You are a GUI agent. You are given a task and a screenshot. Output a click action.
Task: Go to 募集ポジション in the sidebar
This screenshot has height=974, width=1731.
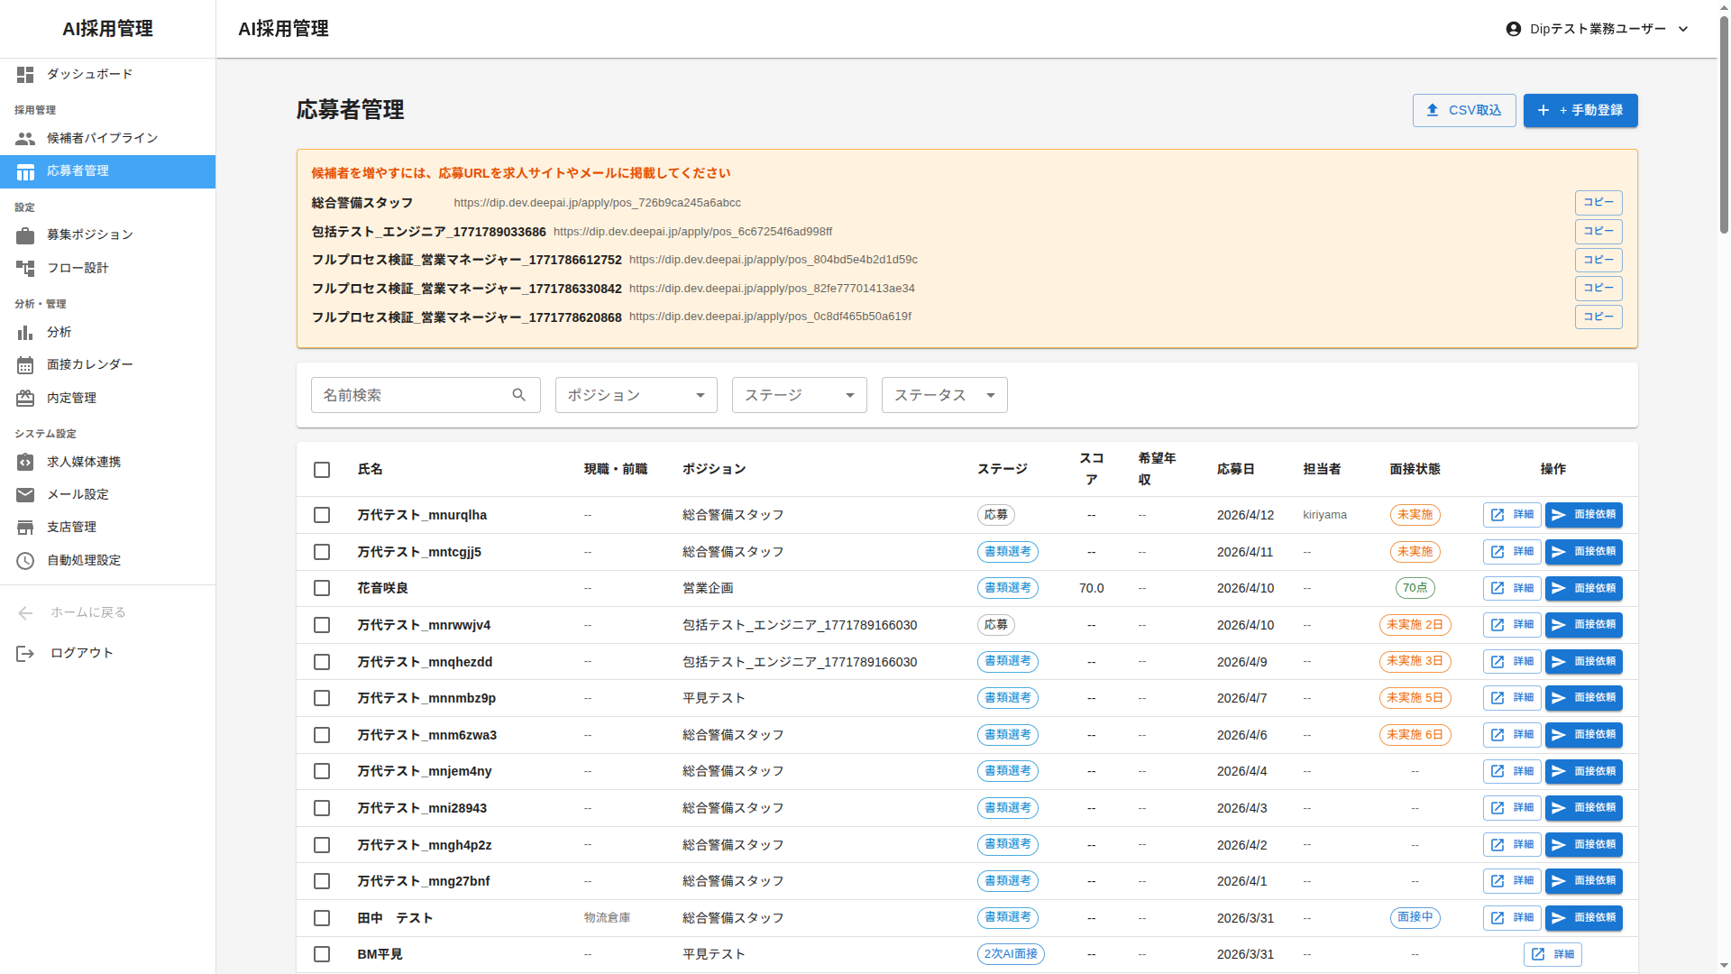click(107, 234)
